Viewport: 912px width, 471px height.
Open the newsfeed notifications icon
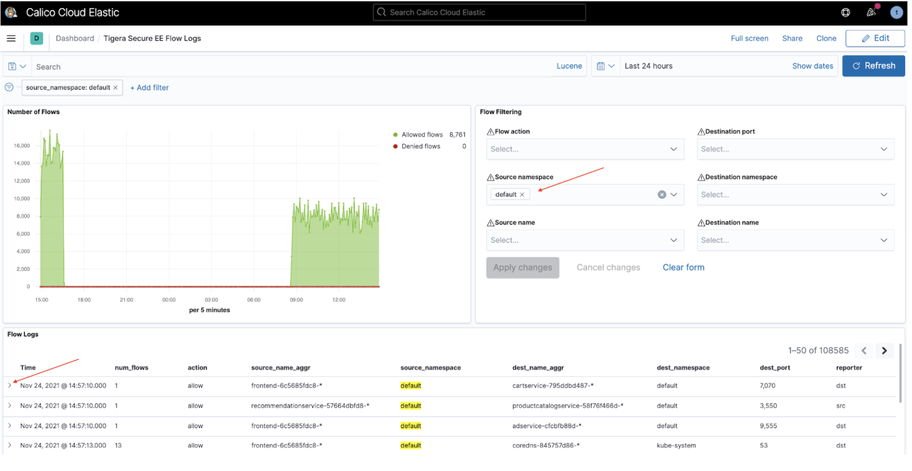(871, 12)
